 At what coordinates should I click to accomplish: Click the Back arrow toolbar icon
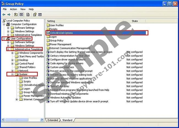[x=4, y=15]
